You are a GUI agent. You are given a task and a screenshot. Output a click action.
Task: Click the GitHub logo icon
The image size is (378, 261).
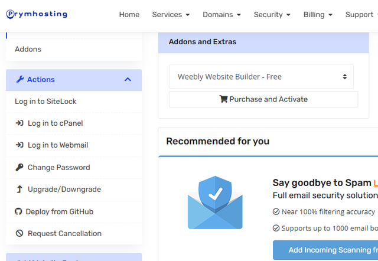coord(19,211)
